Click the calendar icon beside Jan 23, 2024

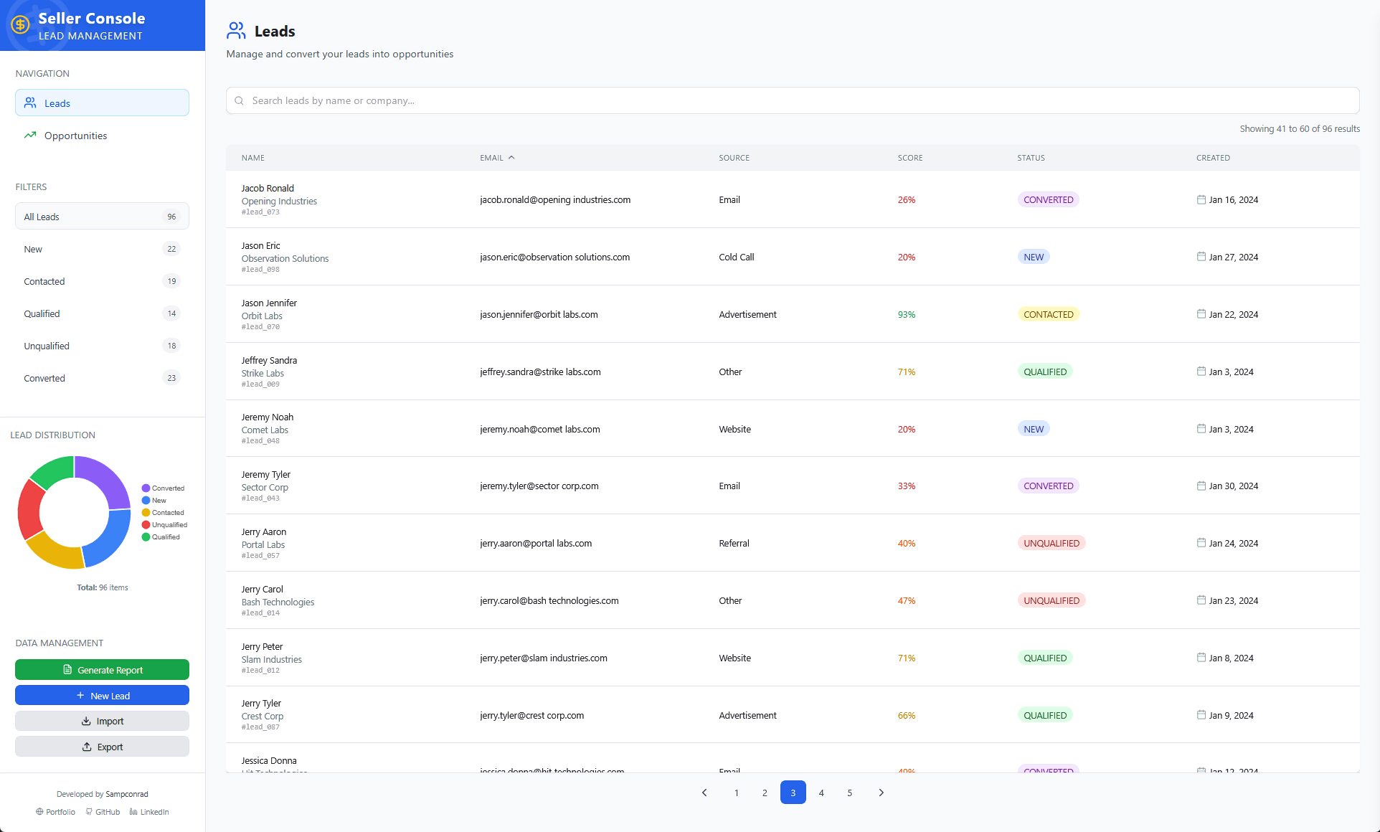click(x=1201, y=600)
